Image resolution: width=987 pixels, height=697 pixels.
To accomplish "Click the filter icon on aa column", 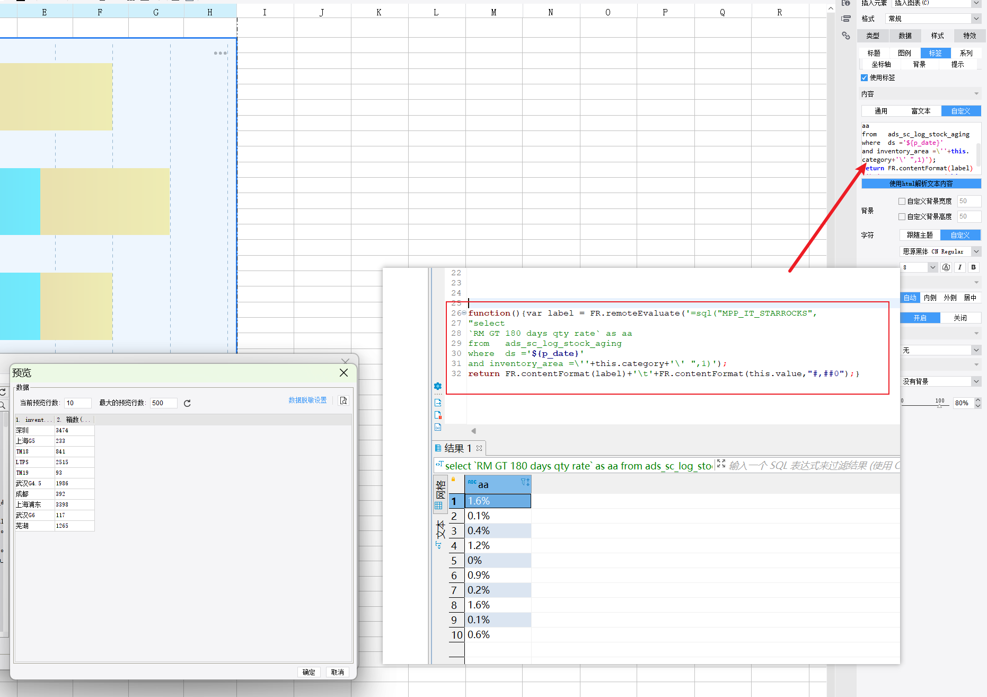I will point(525,482).
